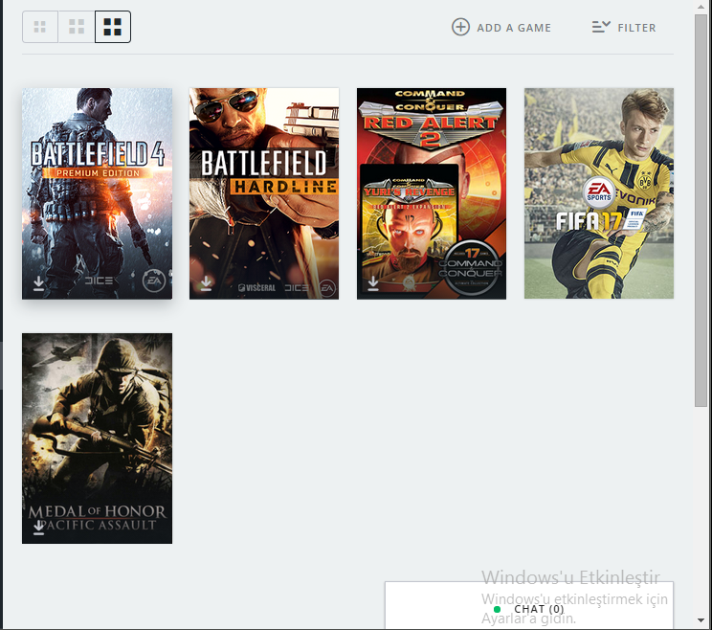Open the Chat (0) panel
Screen dimensions: 712x630
tap(529, 605)
